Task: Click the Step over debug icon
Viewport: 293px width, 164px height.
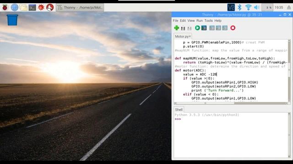Action: click(x=212, y=28)
